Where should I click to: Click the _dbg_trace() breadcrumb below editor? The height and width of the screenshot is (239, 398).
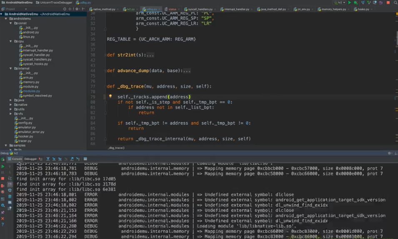coord(116,148)
